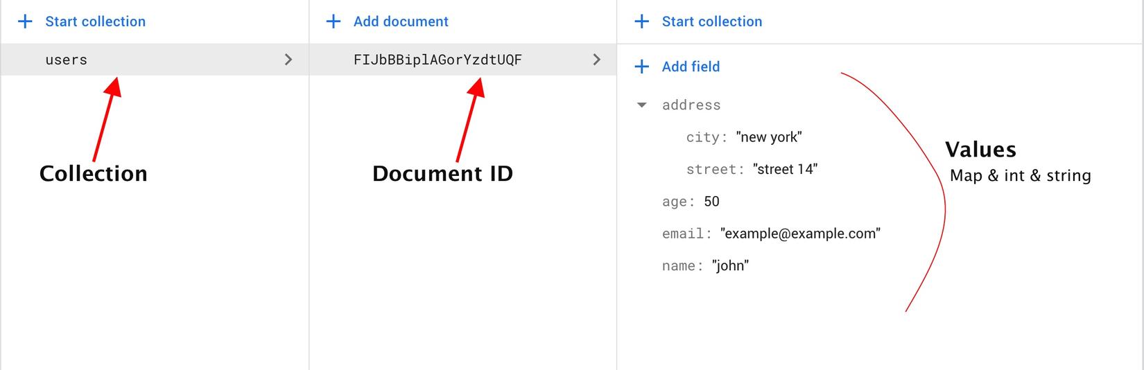Click the address field name
The image size is (1144, 370).
(x=691, y=105)
